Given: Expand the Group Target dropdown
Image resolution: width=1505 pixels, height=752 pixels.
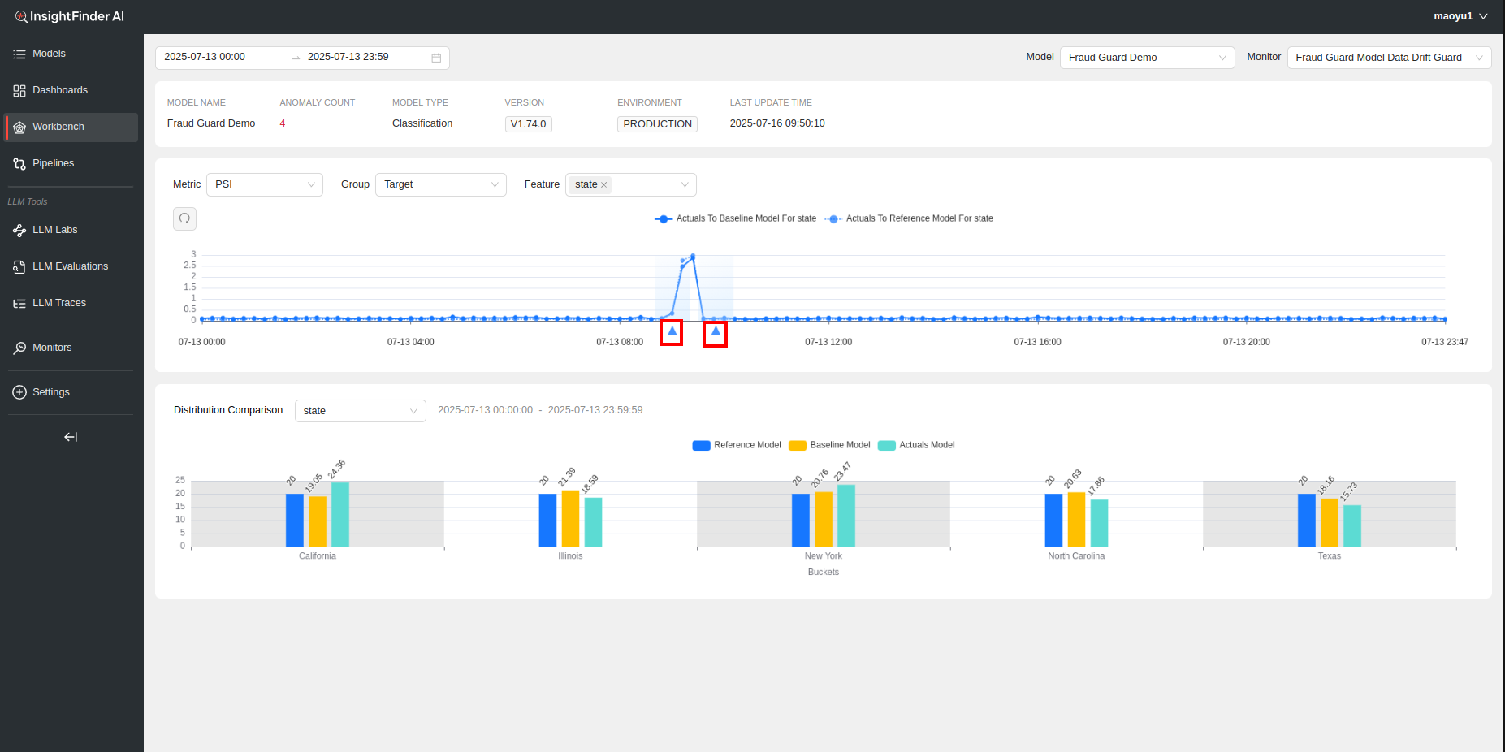Looking at the screenshot, I should tap(440, 185).
